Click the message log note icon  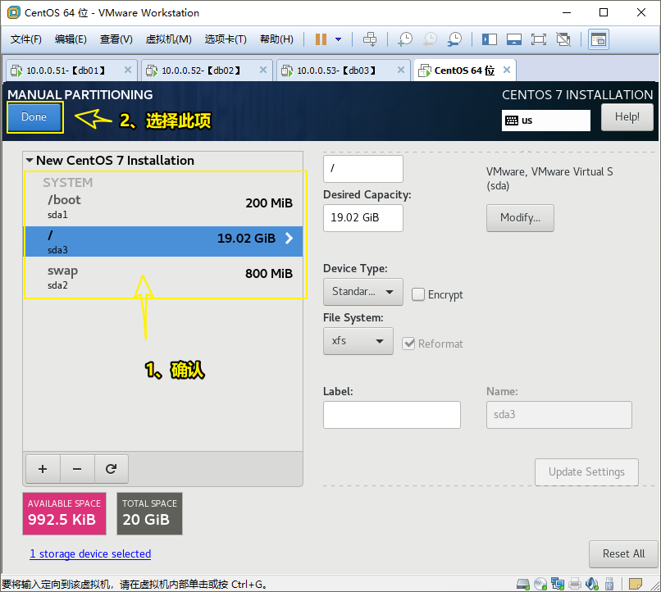636,584
